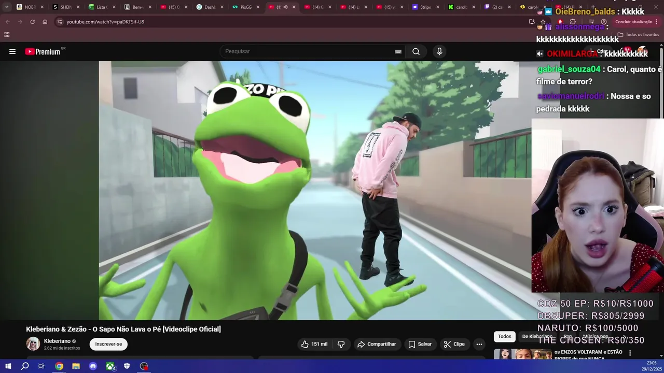The image size is (664, 373).
Task: Open the Chrome apps grid shortcut
Action: [7, 35]
